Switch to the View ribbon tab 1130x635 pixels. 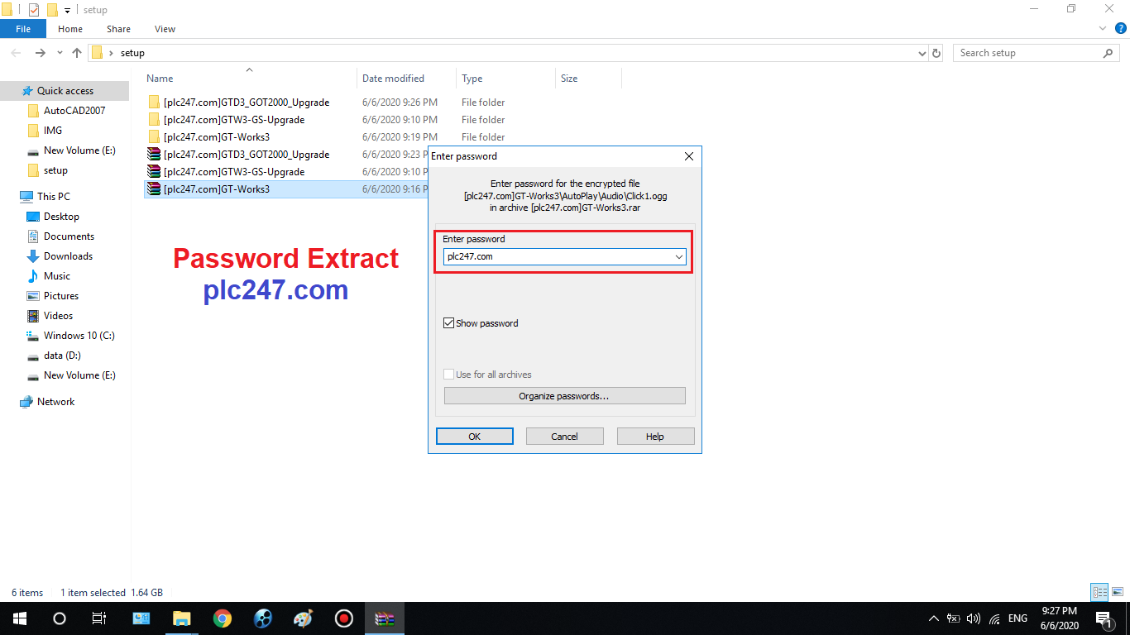[x=165, y=29]
